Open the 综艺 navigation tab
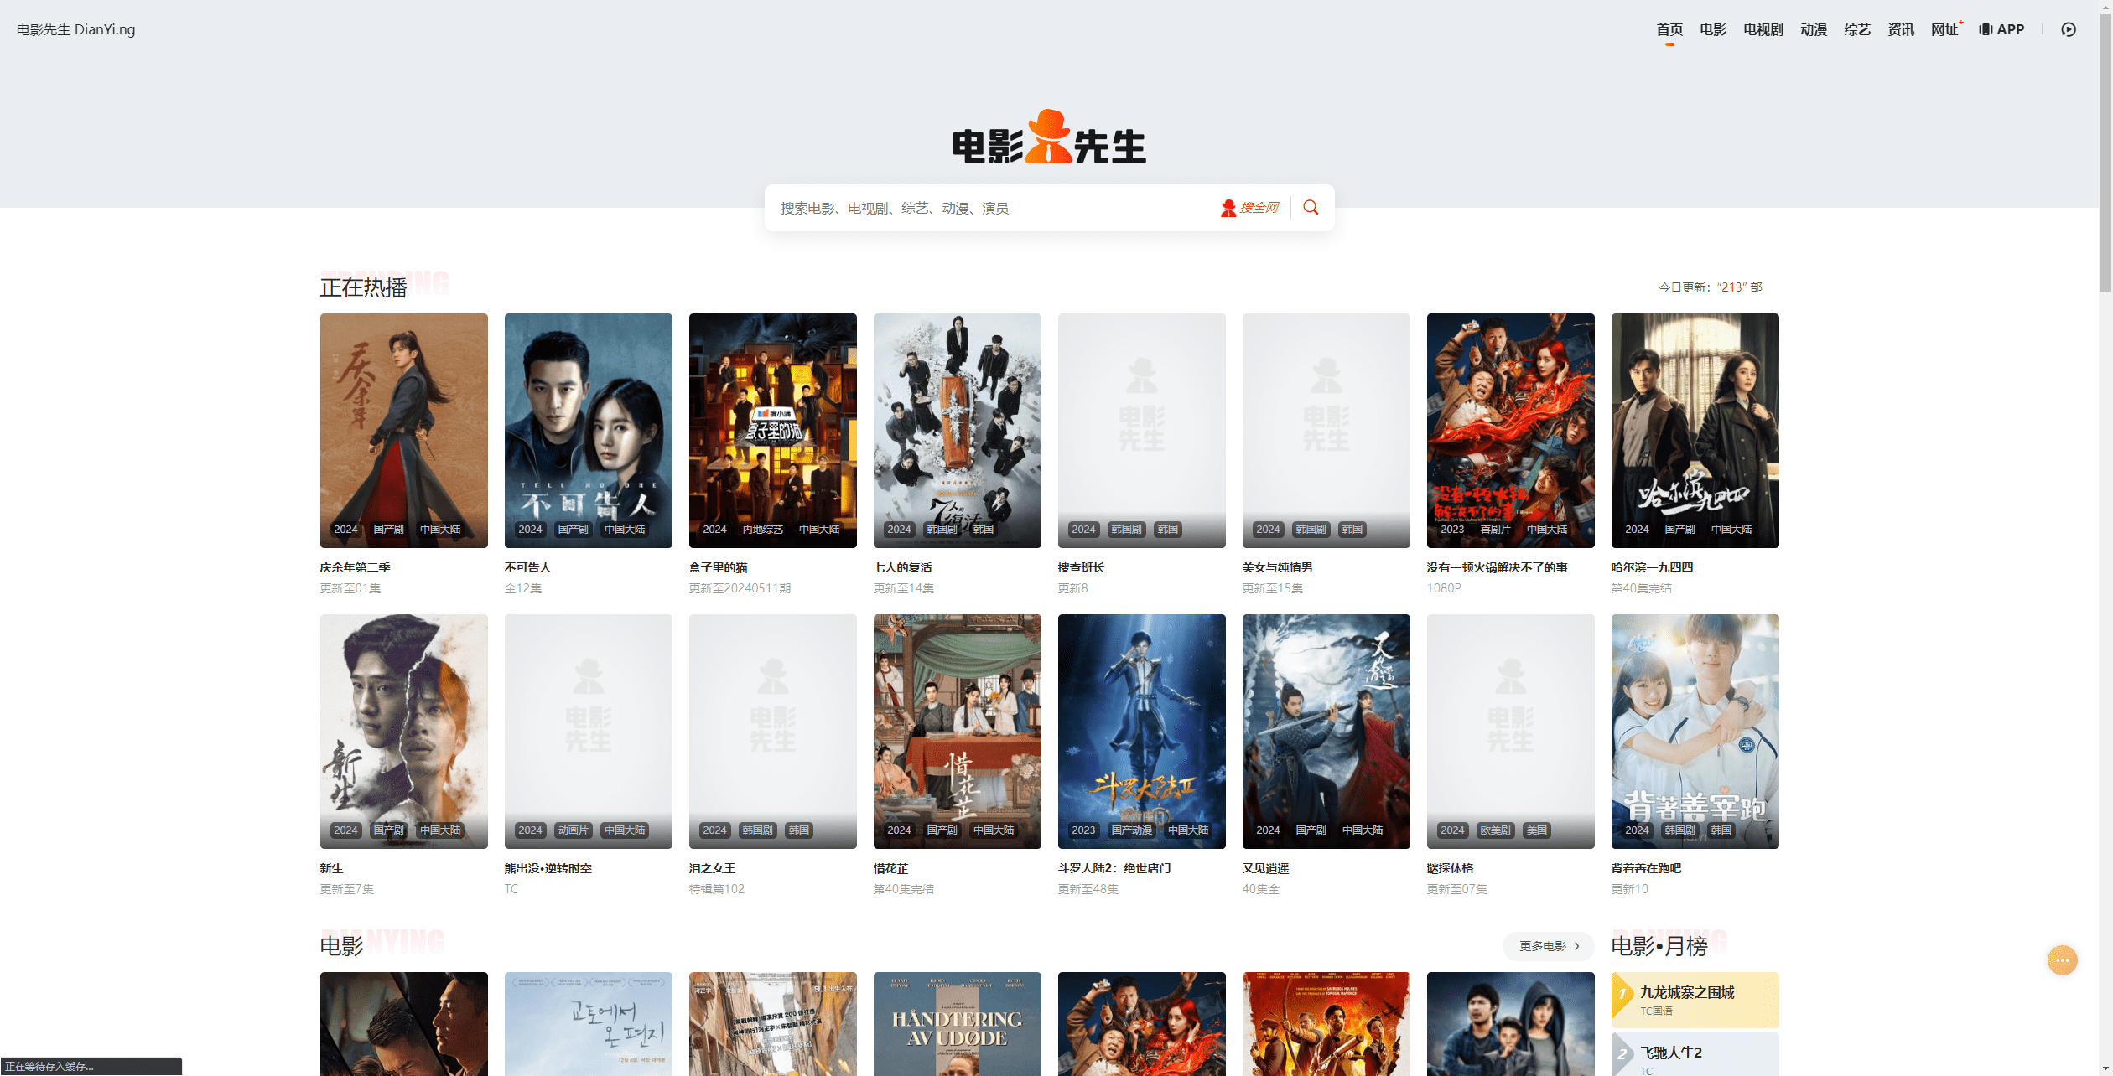 point(1857,29)
